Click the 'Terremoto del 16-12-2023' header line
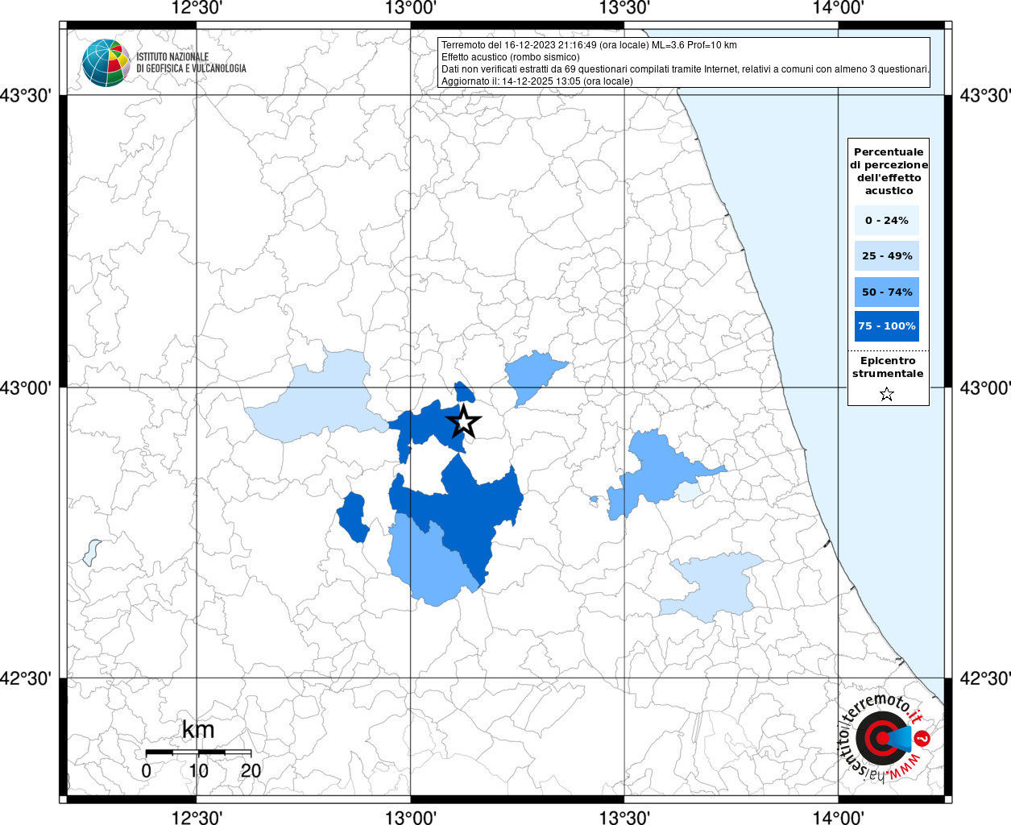This screenshot has width=1011, height=825. pos(589,45)
